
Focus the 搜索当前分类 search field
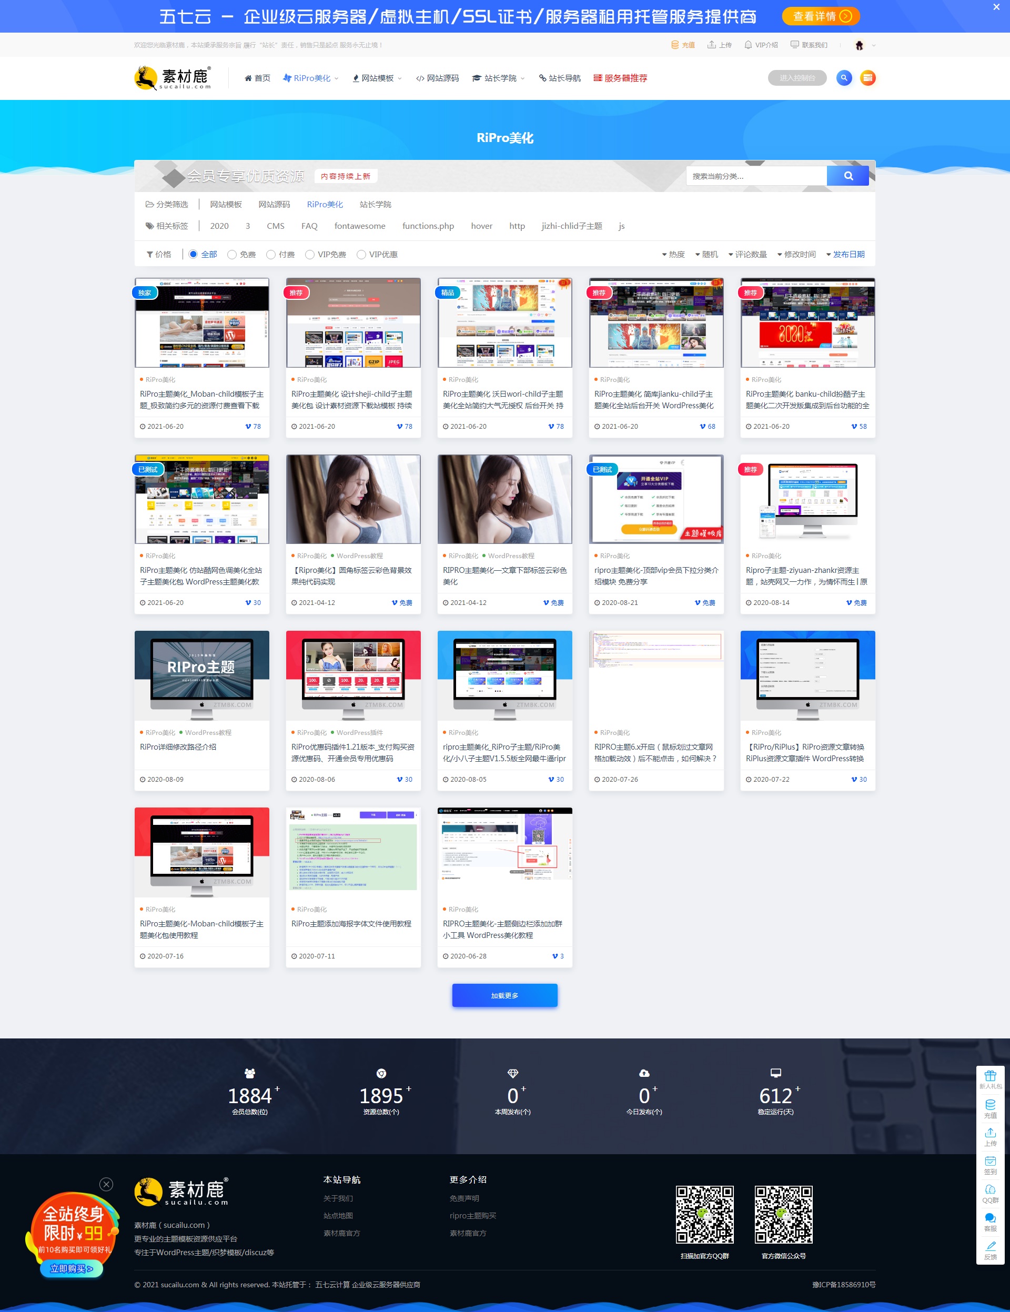(x=756, y=176)
